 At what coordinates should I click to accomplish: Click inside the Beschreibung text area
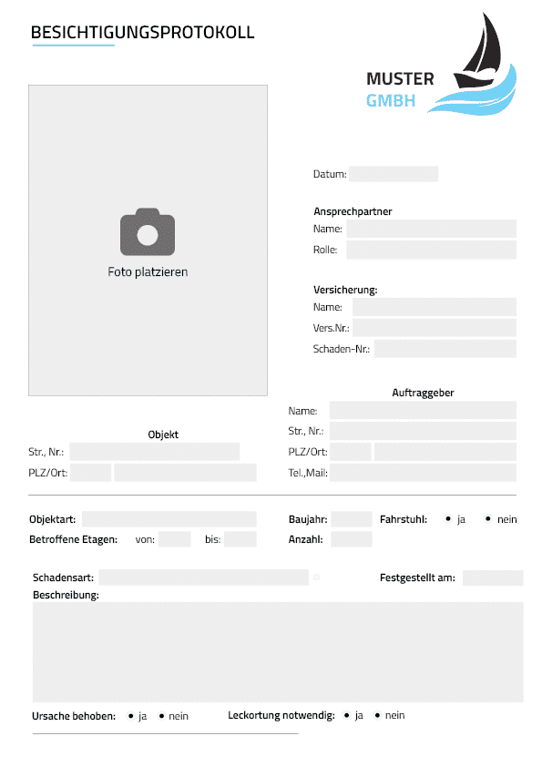pos(278,652)
